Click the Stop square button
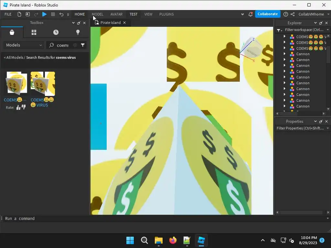This screenshot has width=331, height=248. [x=53, y=14]
